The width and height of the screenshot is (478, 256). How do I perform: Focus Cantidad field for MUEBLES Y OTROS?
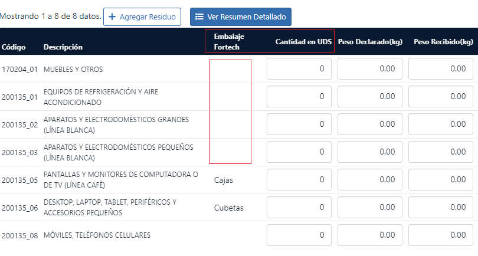[x=299, y=69]
